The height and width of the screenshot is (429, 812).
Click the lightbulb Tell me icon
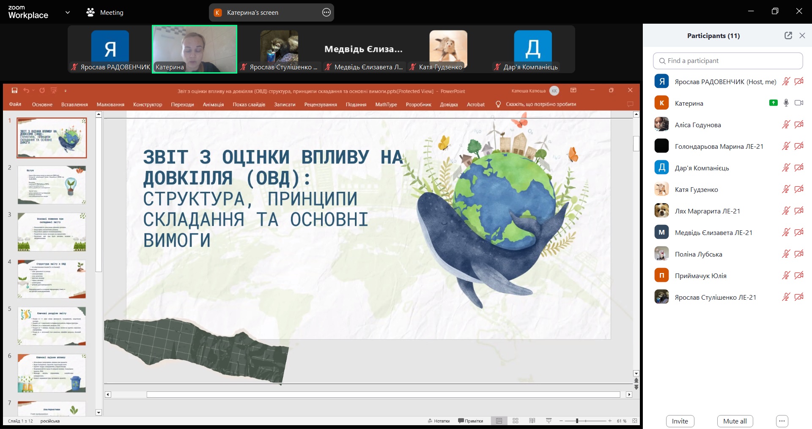[x=498, y=104]
